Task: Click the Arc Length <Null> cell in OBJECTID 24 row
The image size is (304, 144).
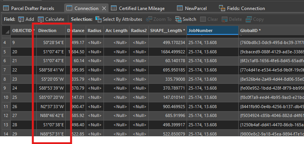Action: pyautogui.click(x=116, y=88)
